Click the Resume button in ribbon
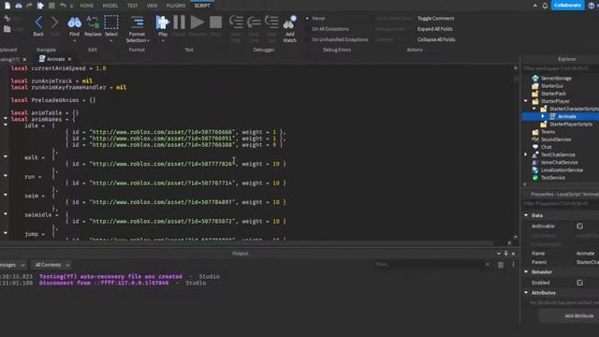599x337 pixels. [x=197, y=22]
